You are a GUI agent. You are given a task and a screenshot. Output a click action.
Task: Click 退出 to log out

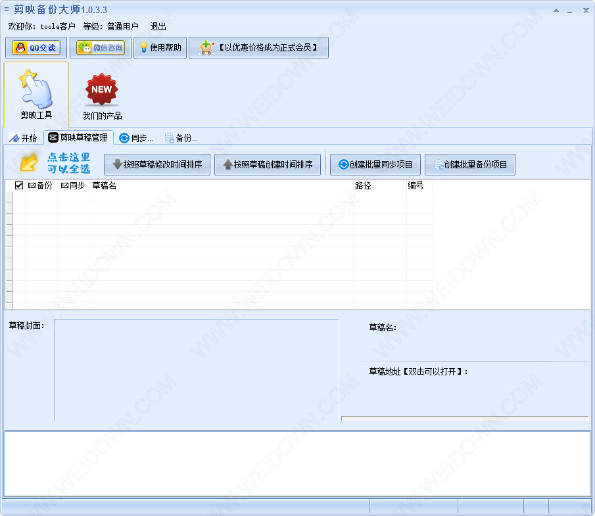tap(158, 26)
